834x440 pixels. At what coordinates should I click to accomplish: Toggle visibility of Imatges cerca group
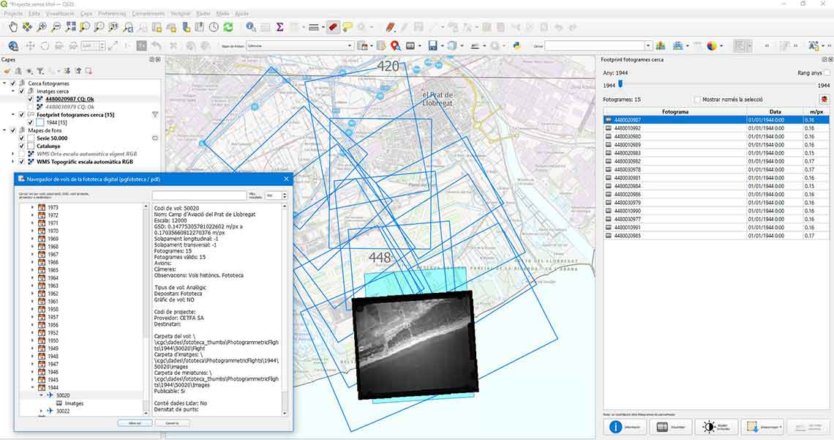(x=22, y=92)
